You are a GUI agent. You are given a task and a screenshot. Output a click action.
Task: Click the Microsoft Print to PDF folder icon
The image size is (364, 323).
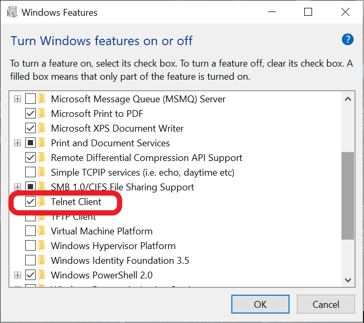(41, 114)
